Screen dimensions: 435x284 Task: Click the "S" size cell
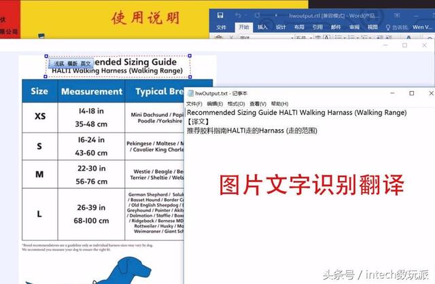39,146
